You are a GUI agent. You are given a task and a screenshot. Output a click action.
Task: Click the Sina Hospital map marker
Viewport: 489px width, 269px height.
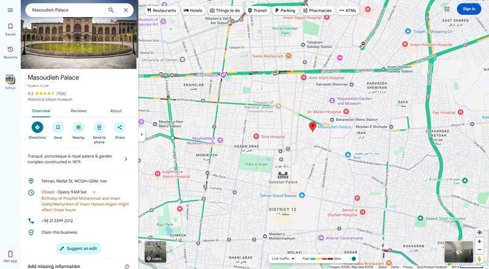click(256, 136)
